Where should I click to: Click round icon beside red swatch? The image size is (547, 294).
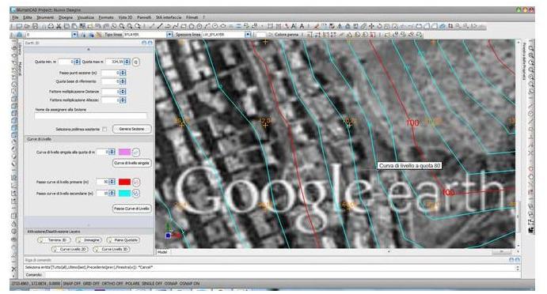coord(135,182)
